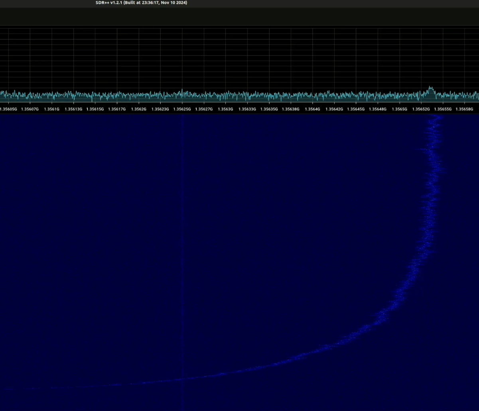This screenshot has width=479, height=411.
Task: Click the 1.35652G frequency label
Action: (x=421, y=109)
